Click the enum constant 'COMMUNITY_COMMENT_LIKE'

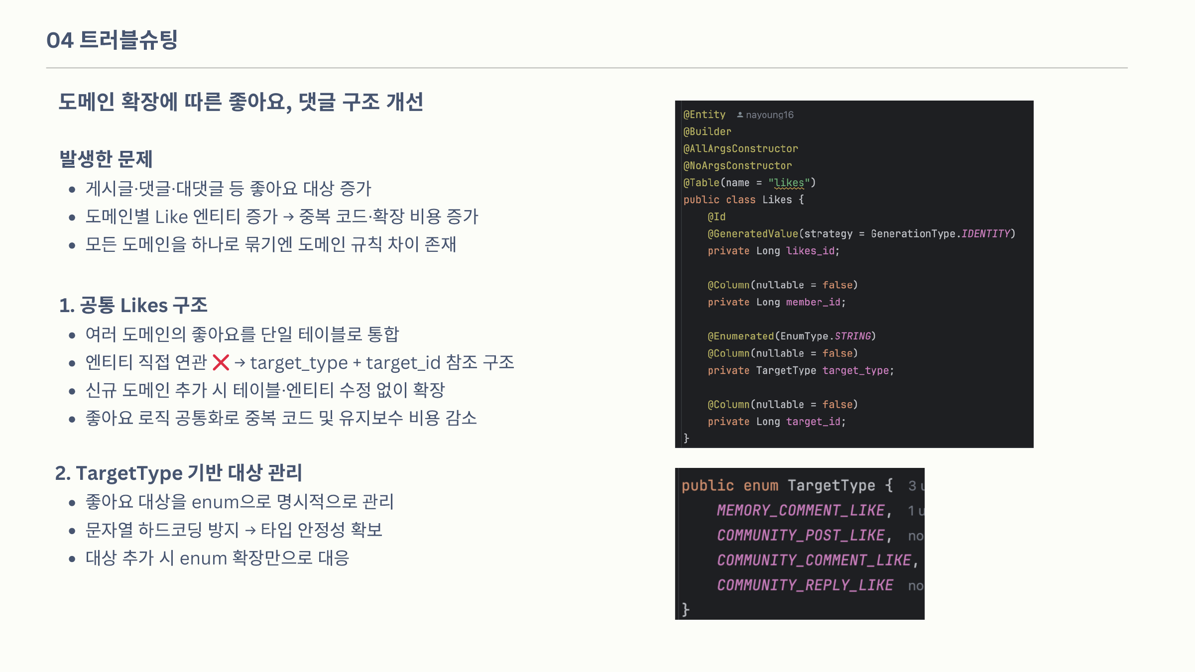click(x=814, y=560)
